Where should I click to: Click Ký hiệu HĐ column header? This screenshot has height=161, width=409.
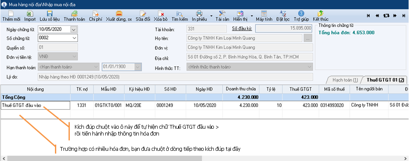[140, 89]
